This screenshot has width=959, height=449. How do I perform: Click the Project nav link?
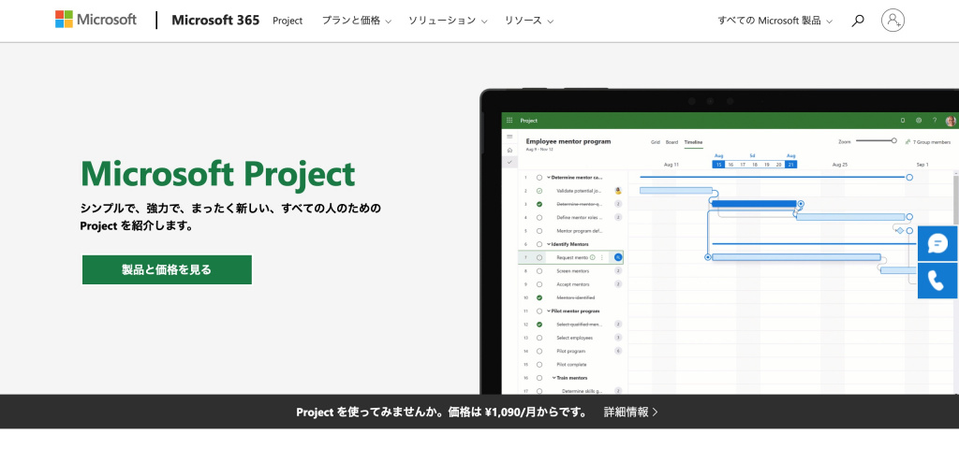pyautogui.click(x=288, y=21)
